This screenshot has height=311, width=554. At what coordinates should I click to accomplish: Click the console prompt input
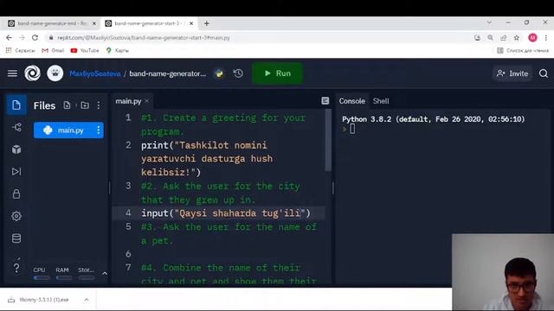tap(352, 129)
